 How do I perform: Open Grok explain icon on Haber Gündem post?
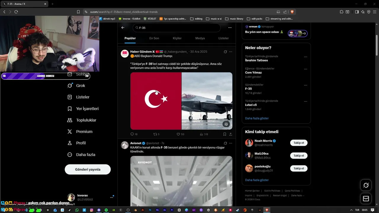pyautogui.click(x=225, y=52)
